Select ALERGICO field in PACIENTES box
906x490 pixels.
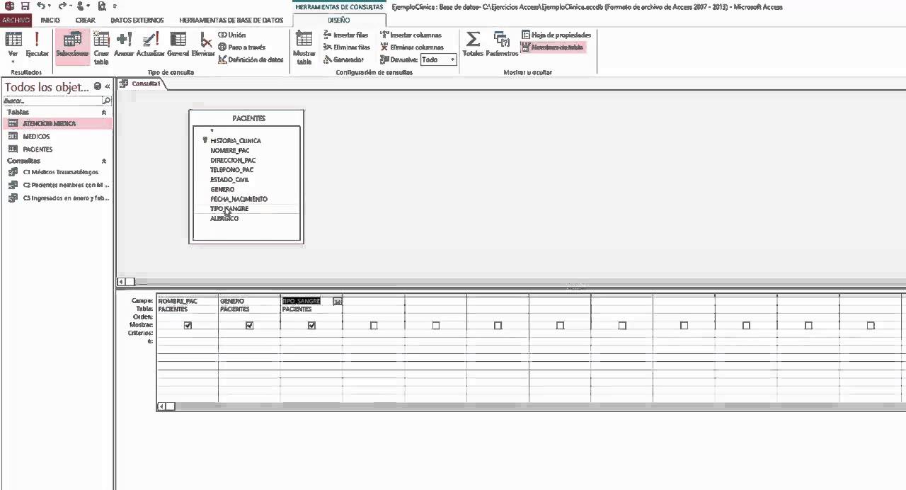[x=224, y=219]
